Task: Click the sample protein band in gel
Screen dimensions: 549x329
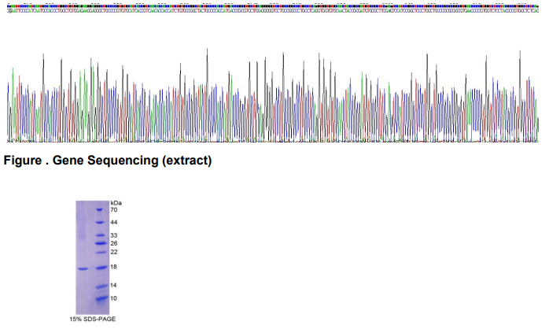Action: coord(83,268)
